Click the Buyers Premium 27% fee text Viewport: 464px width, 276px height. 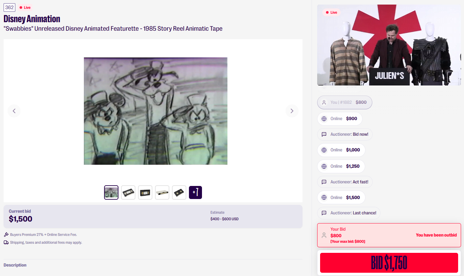43,235
